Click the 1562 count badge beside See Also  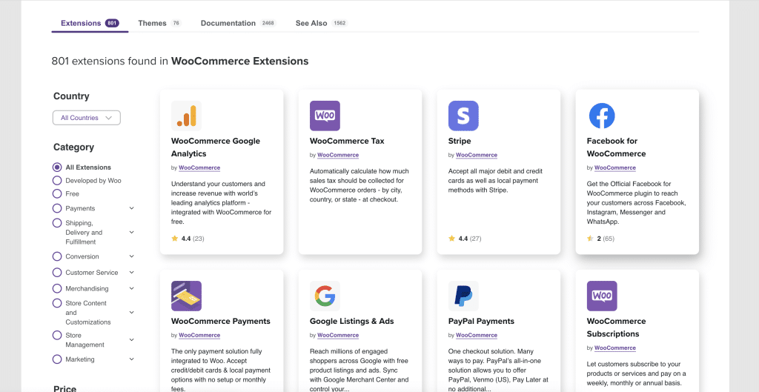[339, 23]
